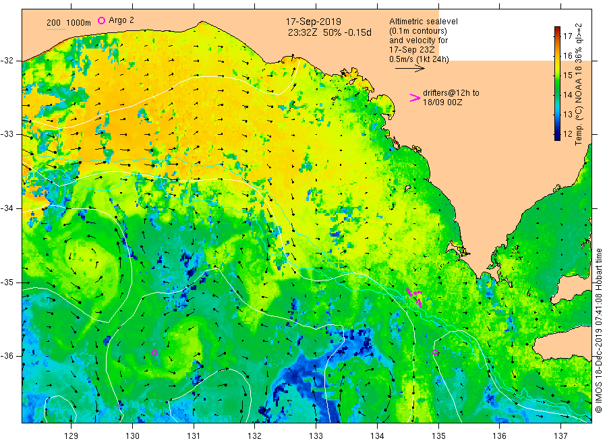The image size is (607, 445).
Task: Click the cyan 200 1000m isobath legend line
Action: point(56,28)
